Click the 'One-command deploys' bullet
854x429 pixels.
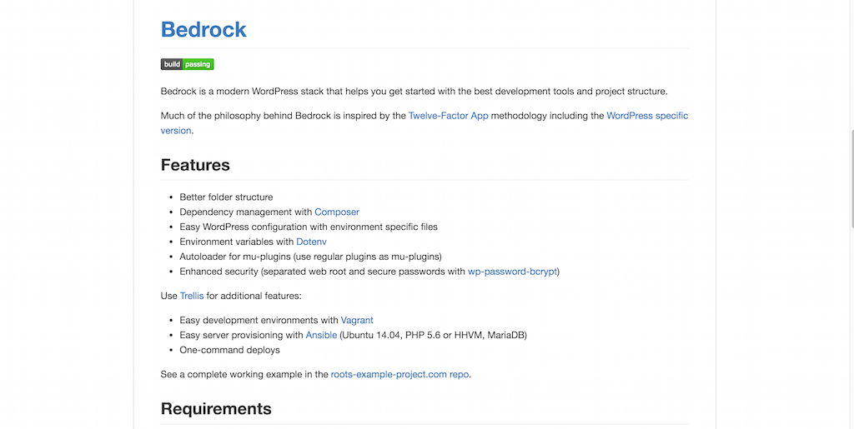point(230,350)
